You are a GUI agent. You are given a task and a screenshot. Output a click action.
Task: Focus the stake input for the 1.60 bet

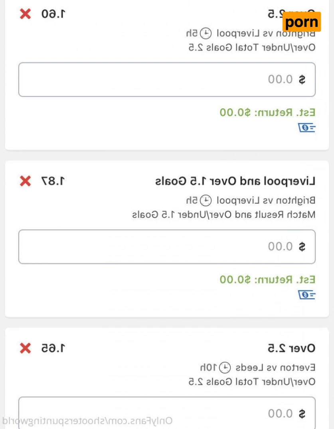tap(167, 79)
